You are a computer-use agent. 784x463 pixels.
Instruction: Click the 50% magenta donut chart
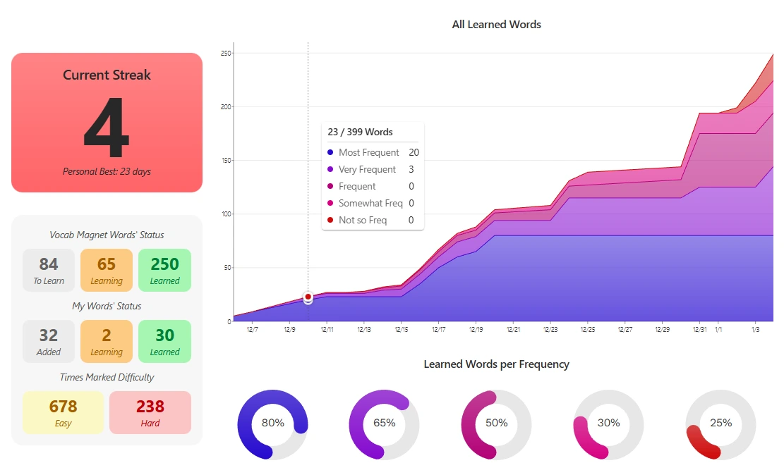pyautogui.click(x=496, y=424)
